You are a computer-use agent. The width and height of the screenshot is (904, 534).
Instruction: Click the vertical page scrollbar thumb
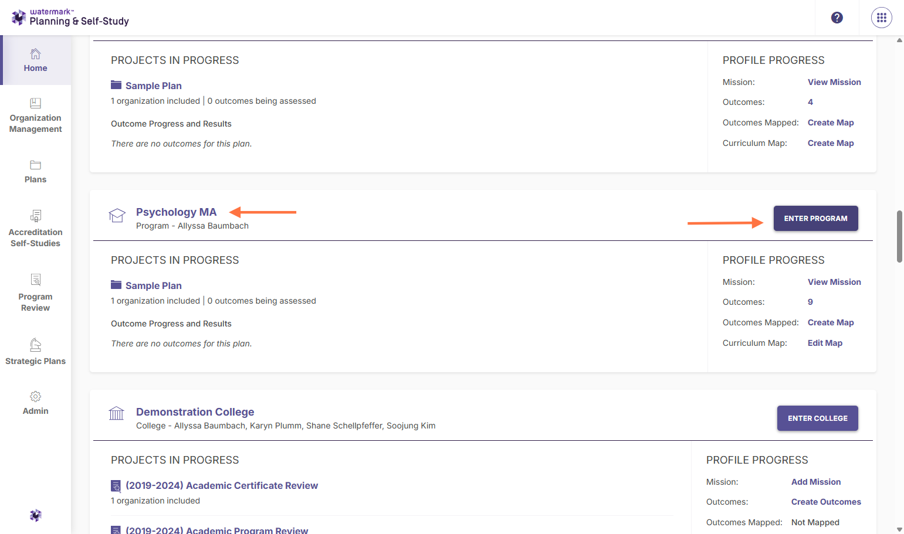coord(899,237)
